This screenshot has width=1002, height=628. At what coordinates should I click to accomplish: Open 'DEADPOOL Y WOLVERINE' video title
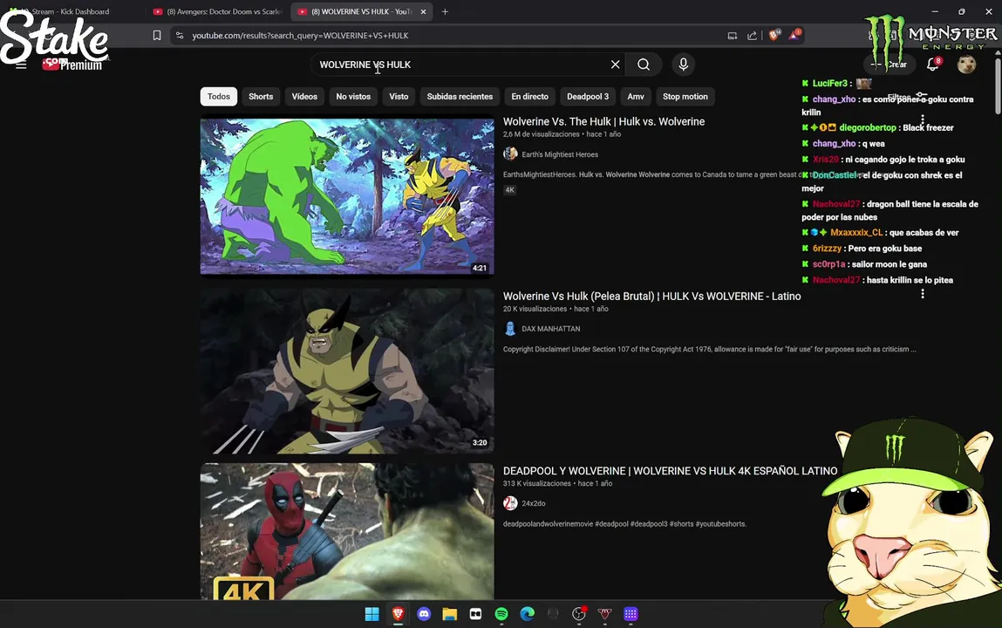[670, 471]
